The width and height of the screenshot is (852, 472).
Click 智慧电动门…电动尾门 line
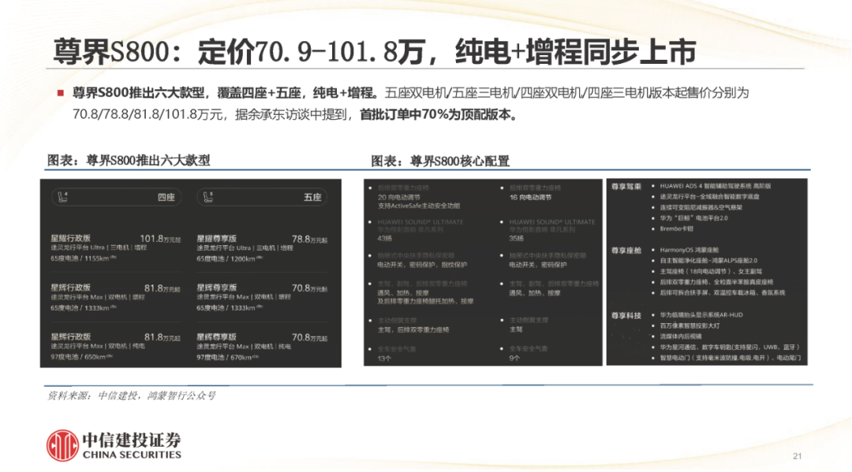pos(730,358)
